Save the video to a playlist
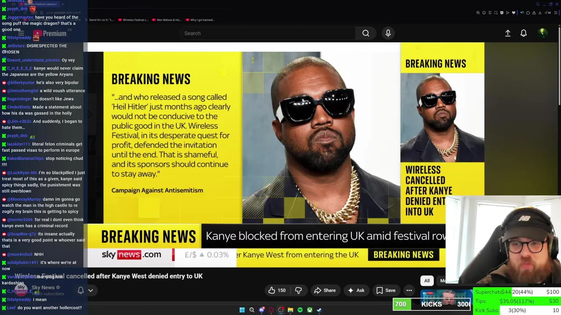 (386, 290)
